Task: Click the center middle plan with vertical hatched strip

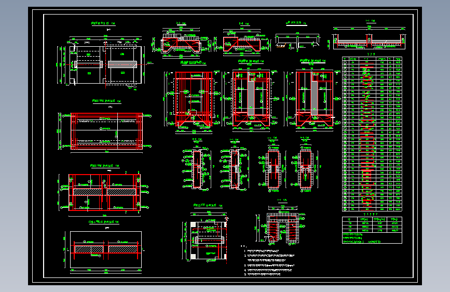Action: click(x=252, y=99)
